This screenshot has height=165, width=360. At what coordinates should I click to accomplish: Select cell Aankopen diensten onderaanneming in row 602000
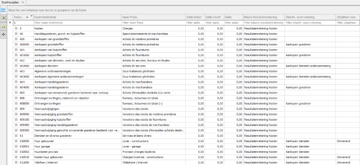(x=310, y=66)
